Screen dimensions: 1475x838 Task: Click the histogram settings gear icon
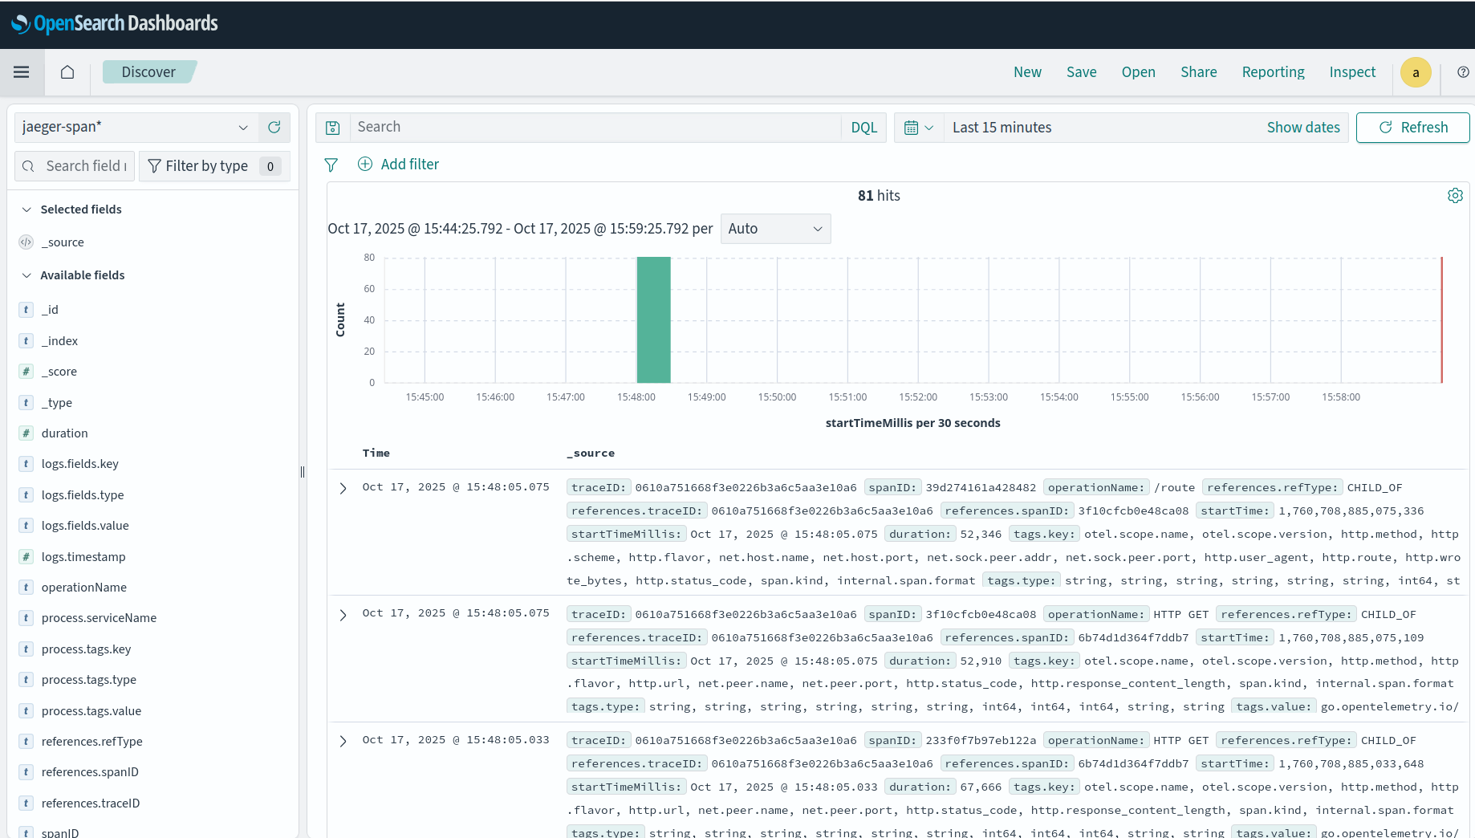(x=1454, y=196)
